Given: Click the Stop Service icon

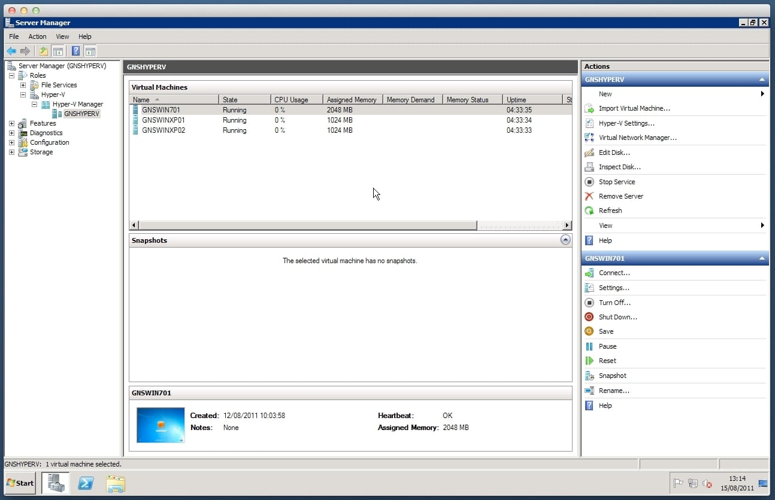Looking at the screenshot, I should (589, 182).
